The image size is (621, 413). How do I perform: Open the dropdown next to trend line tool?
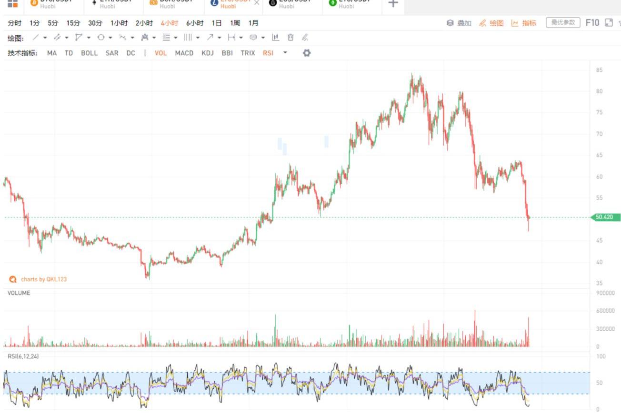tap(45, 38)
